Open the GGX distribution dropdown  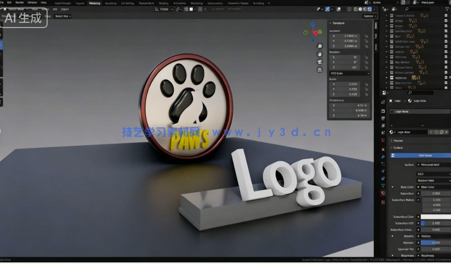435,174
